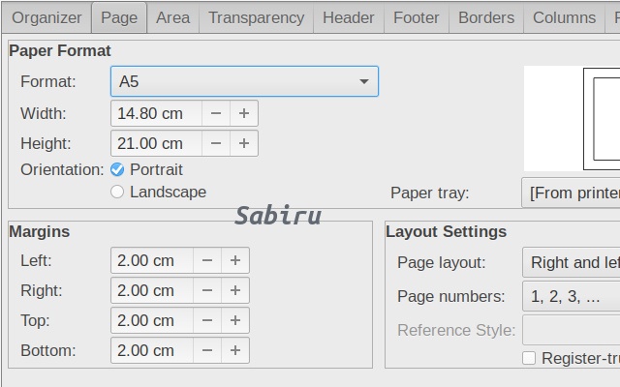Click the Bottom margin field
The width and height of the screenshot is (620, 387).
tap(152, 350)
